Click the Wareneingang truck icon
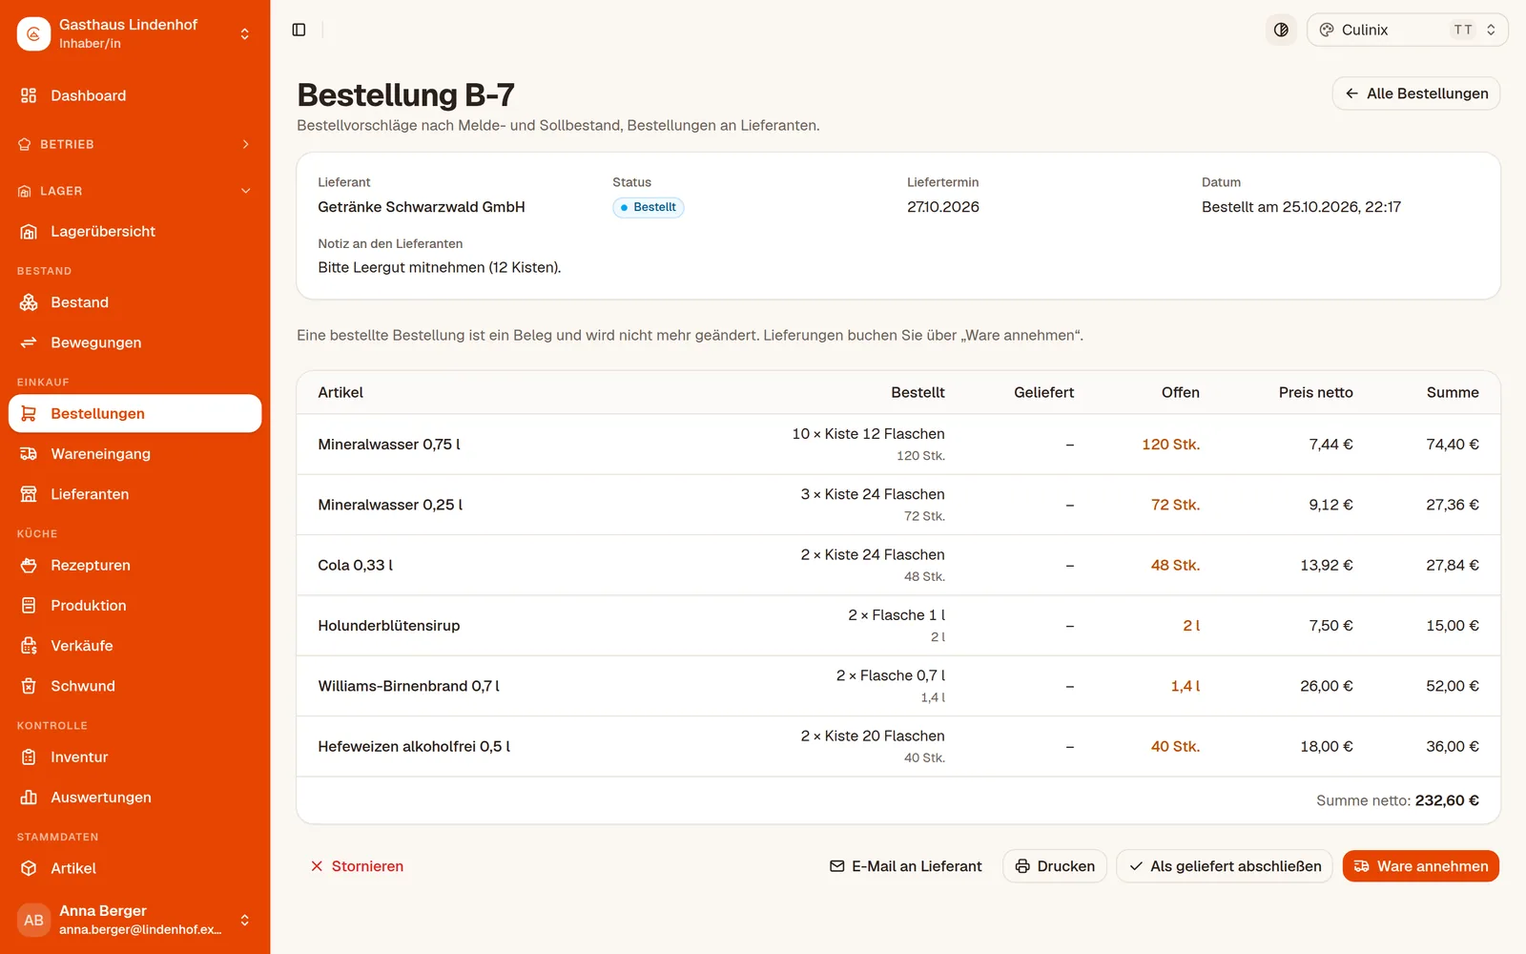Screen dimensions: 1526x954 29,454
